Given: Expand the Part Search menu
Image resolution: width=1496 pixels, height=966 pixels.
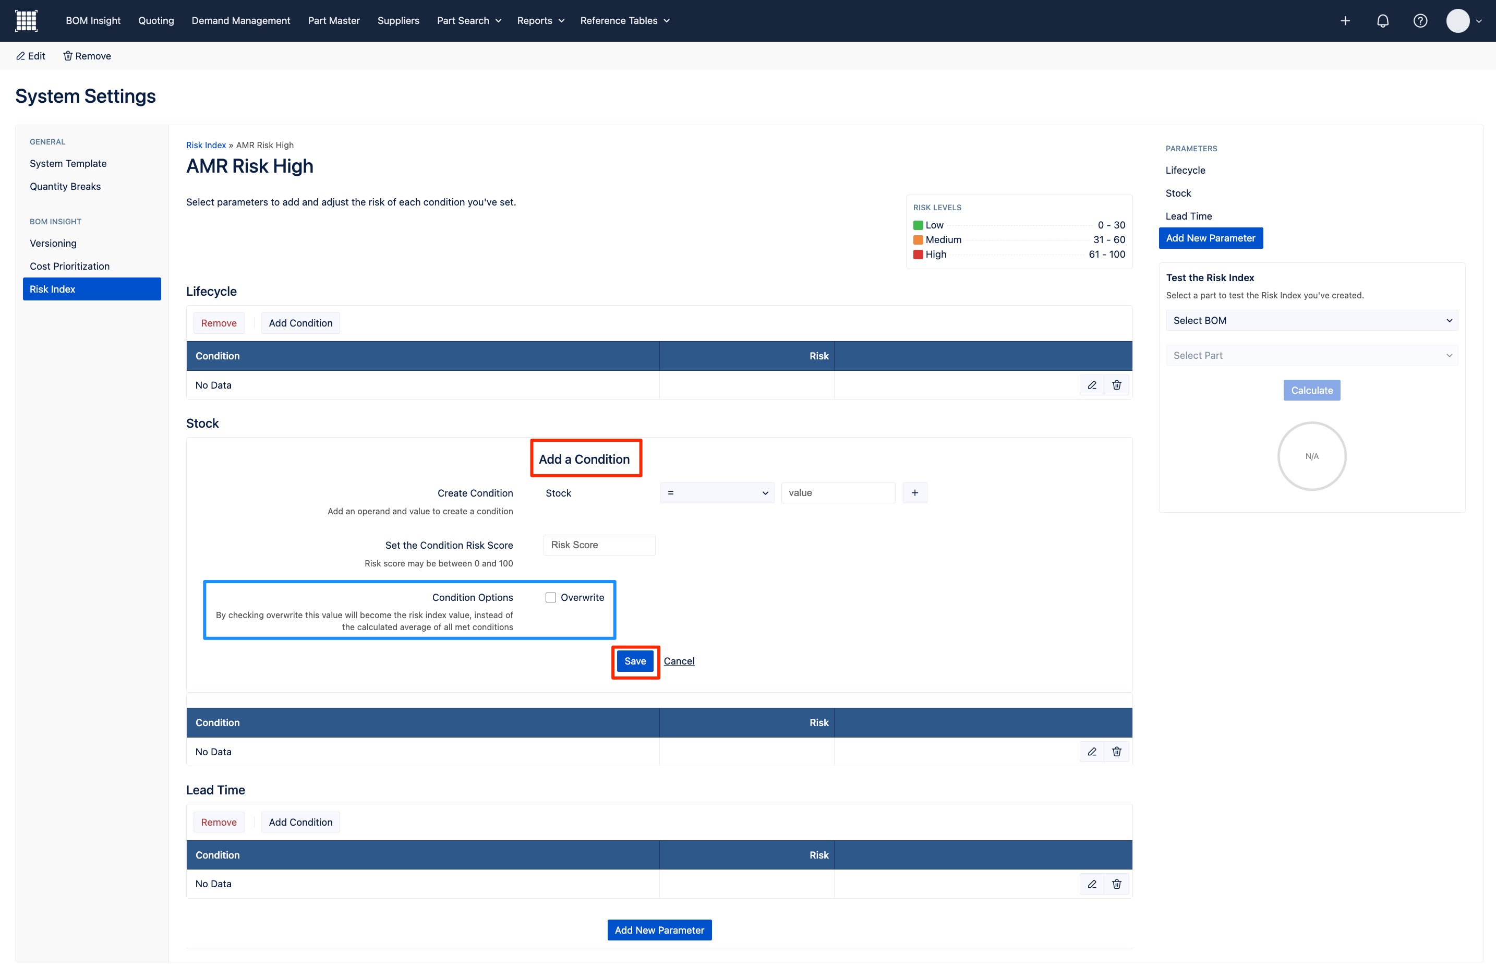Looking at the screenshot, I should point(469,21).
